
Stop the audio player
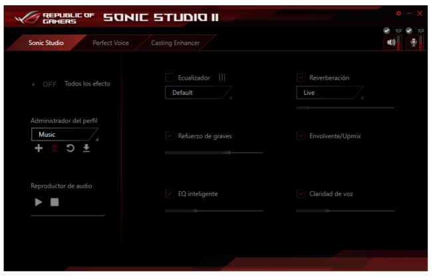54,202
